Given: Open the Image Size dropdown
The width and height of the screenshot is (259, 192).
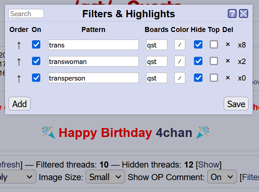Looking at the screenshot, I should pyautogui.click(x=105, y=177).
